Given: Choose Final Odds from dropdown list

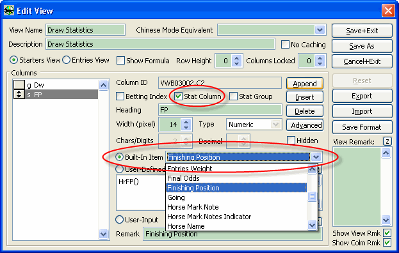Looking at the screenshot, I should [236, 178].
